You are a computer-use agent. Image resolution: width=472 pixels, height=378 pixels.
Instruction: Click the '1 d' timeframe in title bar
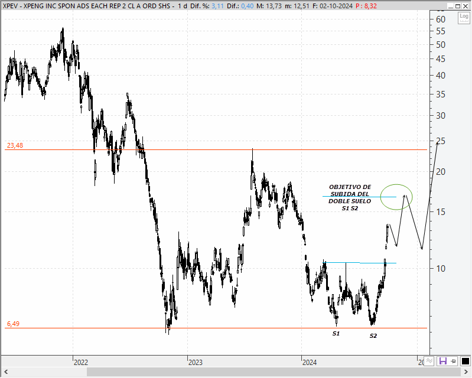(x=182, y=6)
